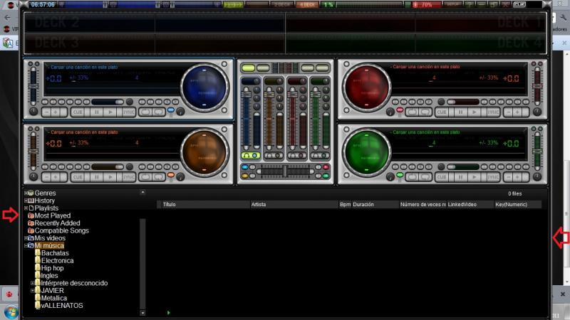This screenshot has width=570, height=320.
Task: Open the Compatible Songs folder
Action: (61, 230)
